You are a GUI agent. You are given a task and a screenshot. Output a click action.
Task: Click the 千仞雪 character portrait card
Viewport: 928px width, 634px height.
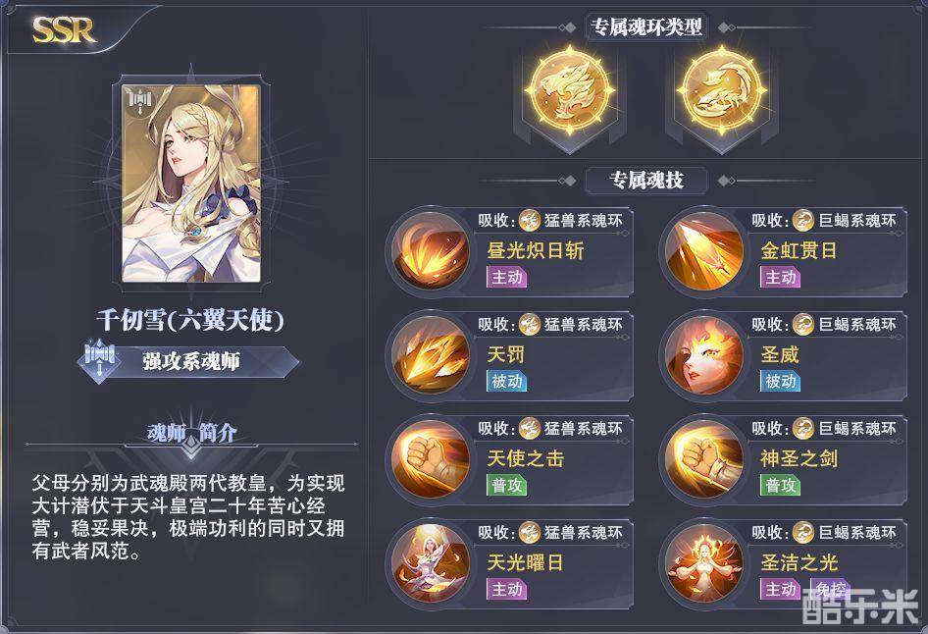190,184
